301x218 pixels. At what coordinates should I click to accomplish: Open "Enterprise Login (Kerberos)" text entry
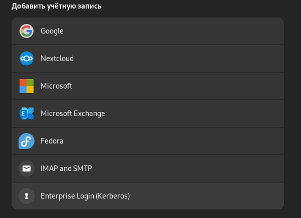tap(85, 196)
